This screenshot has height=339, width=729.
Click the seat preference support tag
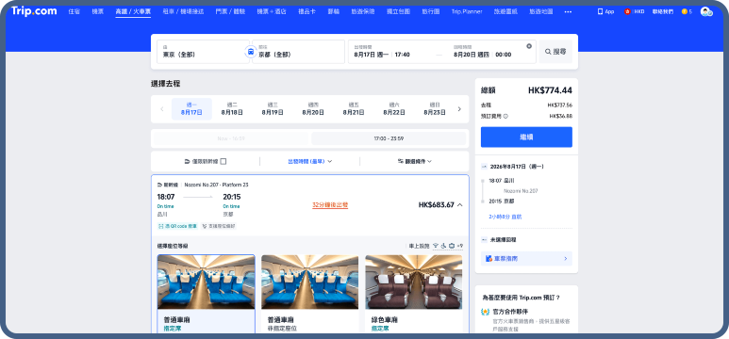coord(219,226)
